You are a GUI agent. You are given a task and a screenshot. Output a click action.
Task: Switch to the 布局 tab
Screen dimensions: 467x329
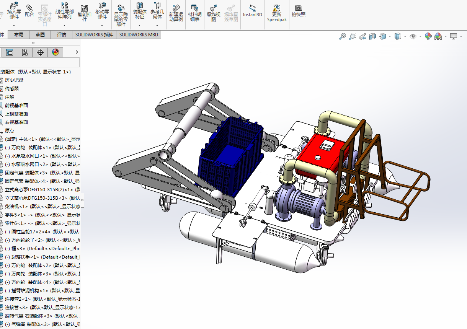pos(18,34)
